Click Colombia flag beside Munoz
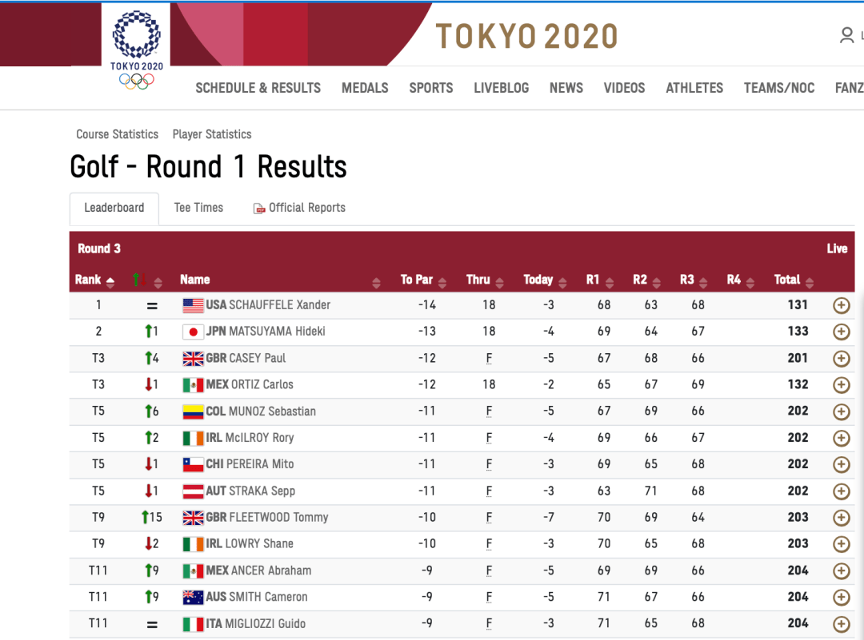The height and width of the screenshot is (640, 864). tap(193, 411)
